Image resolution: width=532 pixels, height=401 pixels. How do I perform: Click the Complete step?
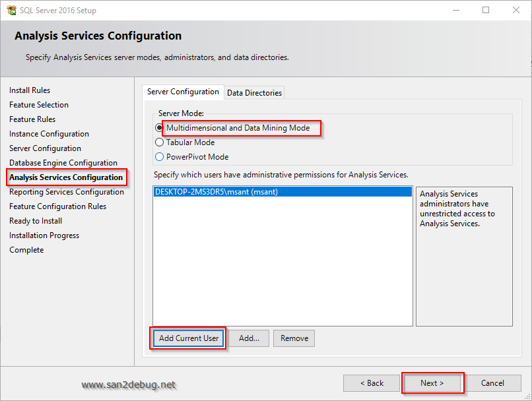[x=26, y=250]
